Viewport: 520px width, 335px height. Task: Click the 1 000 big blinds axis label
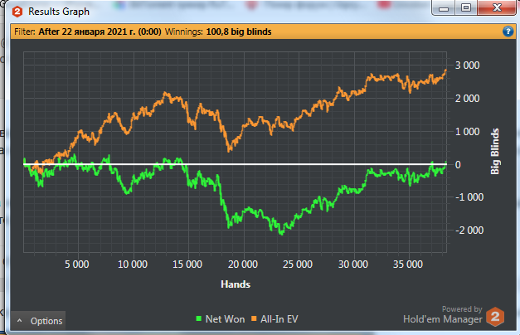click(x=467, y=132)
